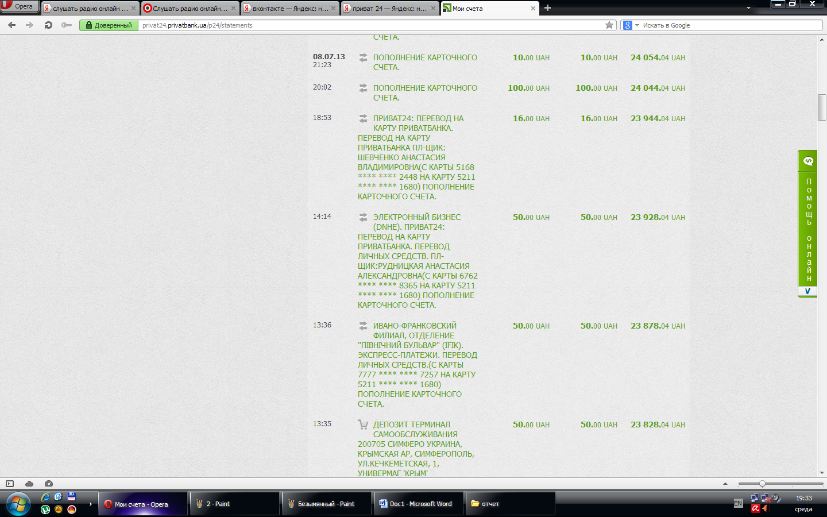Click the 14:14 transaction transfer arrows icon
Image resolution: width=827 pixels, height=517 pixels.
tap(363, 217)
